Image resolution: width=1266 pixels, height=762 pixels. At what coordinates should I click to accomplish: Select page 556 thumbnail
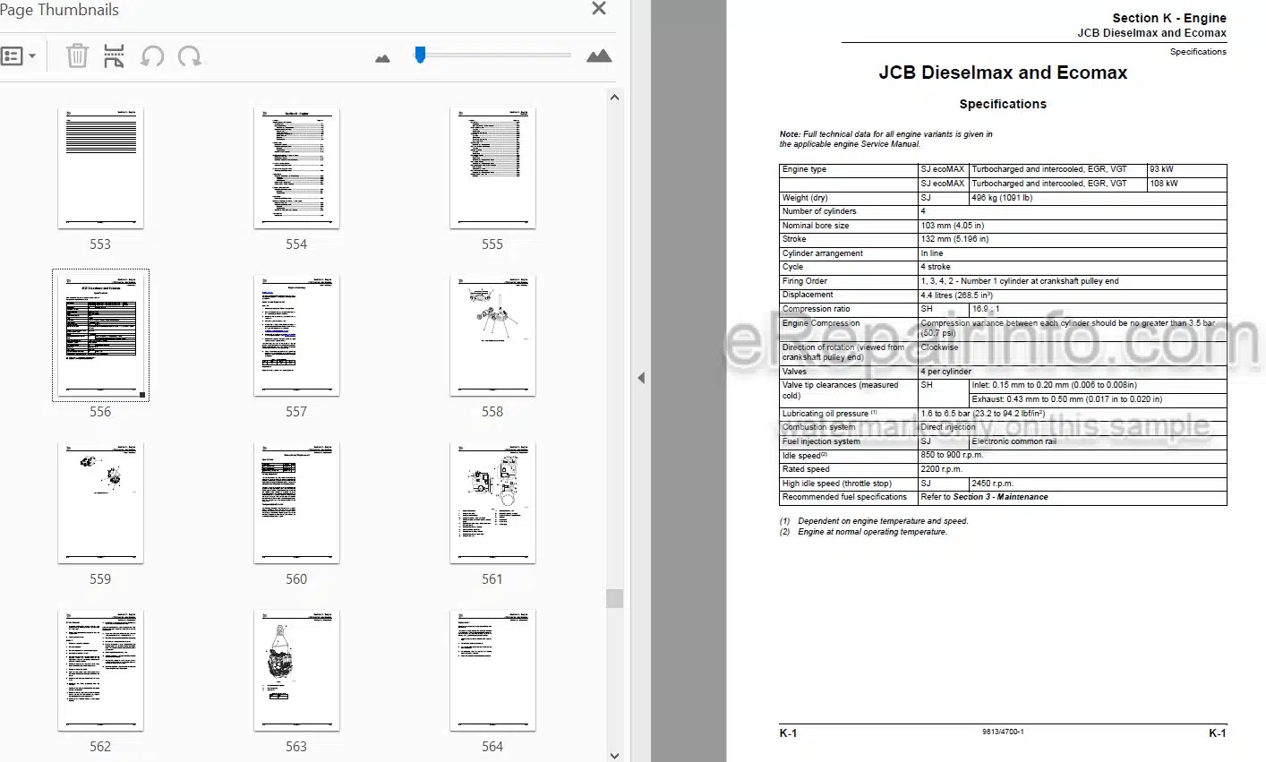click(100, 336)
